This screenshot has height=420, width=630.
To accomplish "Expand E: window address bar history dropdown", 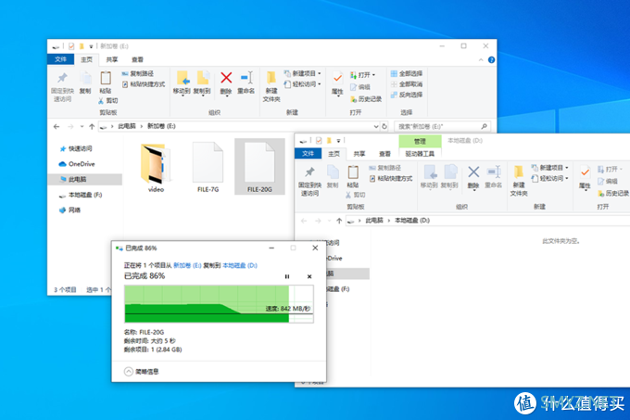I will (x=375, y=126).
